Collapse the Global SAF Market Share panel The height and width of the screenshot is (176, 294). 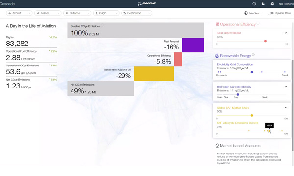pyautogui.click(x=286, y=108)
